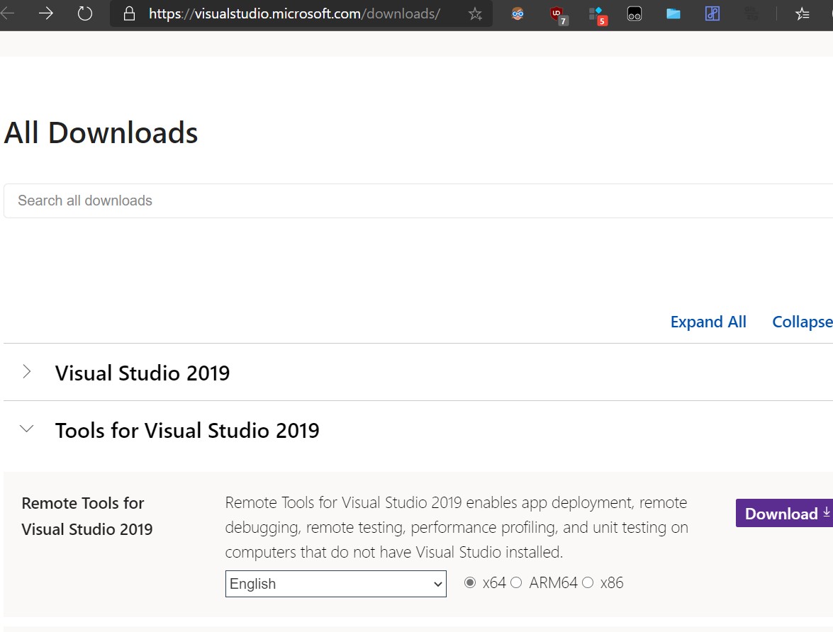The width and height of the screenshot is (833, 632).
Task: Select the x64 architecture radio button
Action: [469, 582]
